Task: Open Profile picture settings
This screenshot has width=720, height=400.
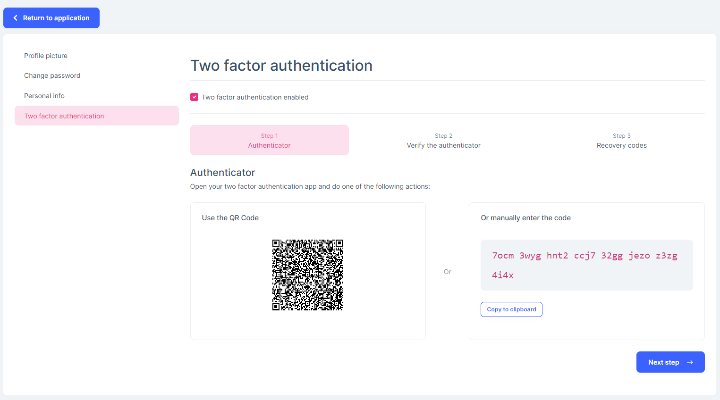Action: pos(46,56)
